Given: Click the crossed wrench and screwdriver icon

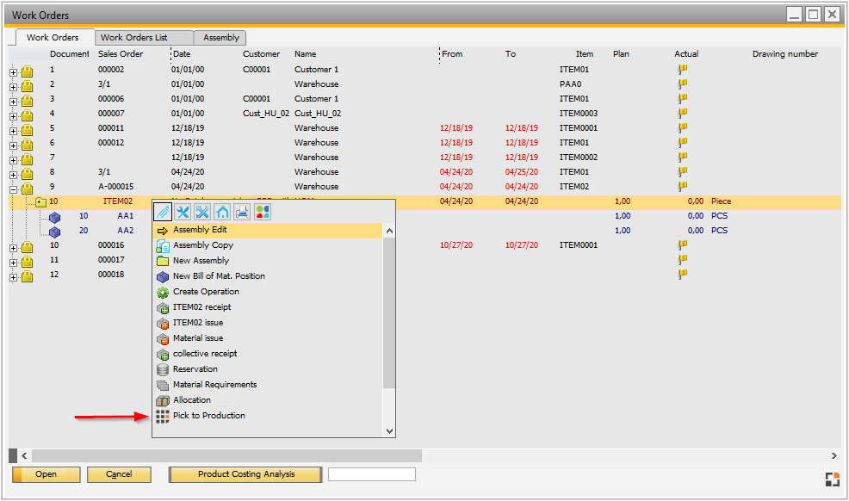Looking at the screenshot, I should pos(202,212).
